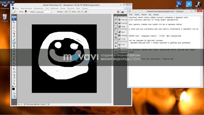
Task: Select the Clone Stamp tool
Action: point(14,45)
